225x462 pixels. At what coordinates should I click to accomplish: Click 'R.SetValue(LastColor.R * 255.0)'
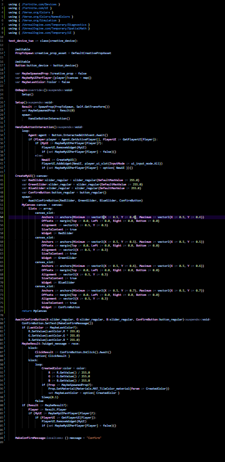[54, 331]
